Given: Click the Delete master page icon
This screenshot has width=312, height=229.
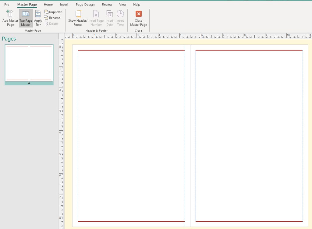Looking at the screenshot, I should 46,23.
